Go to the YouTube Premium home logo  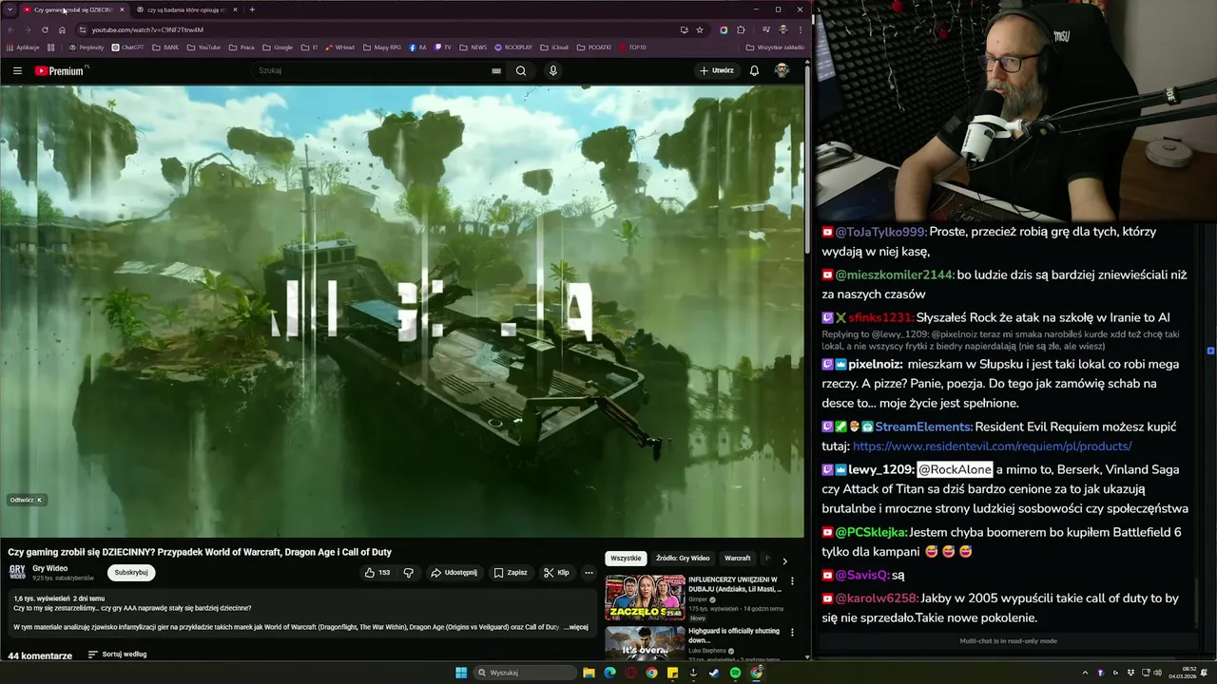coord(60,70)
